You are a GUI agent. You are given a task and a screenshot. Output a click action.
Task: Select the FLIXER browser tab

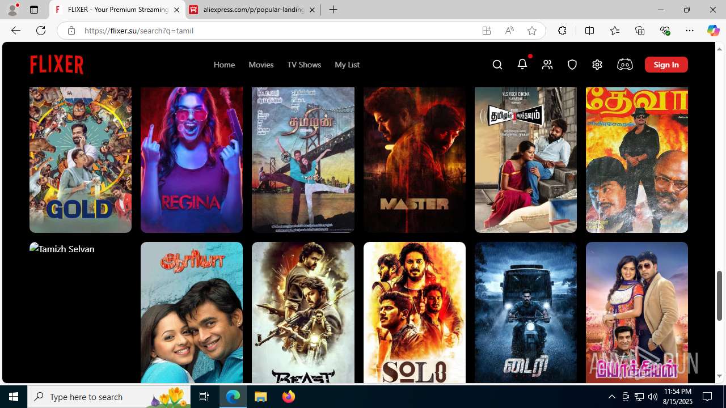(x=117, y=10)
